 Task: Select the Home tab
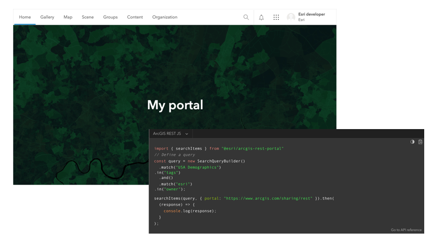pyautogui.click(x=25, y=17)
